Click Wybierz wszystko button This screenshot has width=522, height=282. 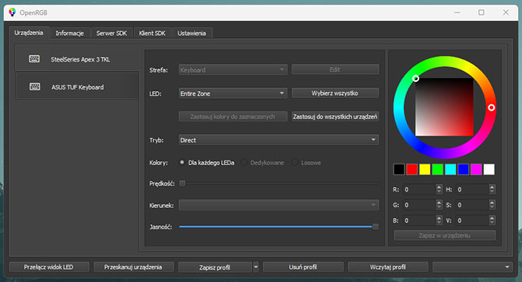(335, 93)
